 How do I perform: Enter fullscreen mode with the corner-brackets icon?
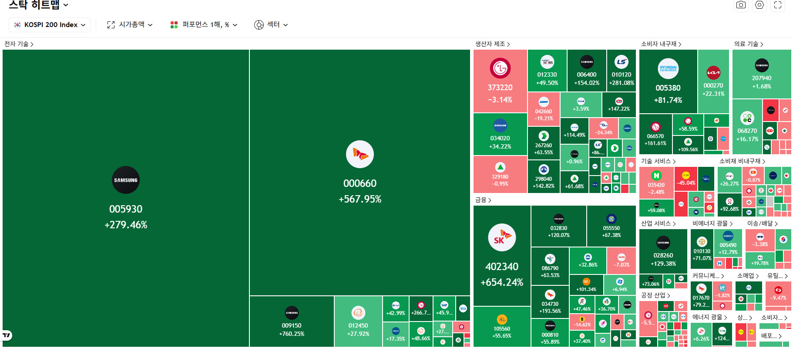[x=778, y=5]
